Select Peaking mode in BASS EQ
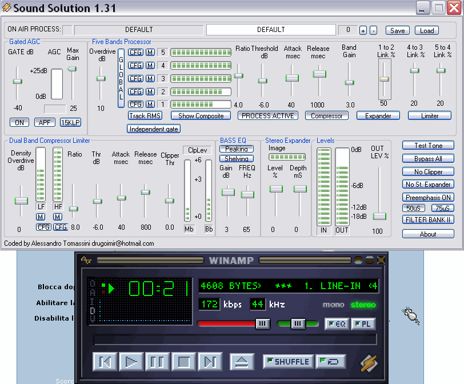 coord(236,149)
